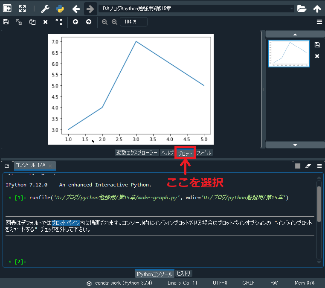Save the thumbnail plot via side save icon

(x=317, y=45)
